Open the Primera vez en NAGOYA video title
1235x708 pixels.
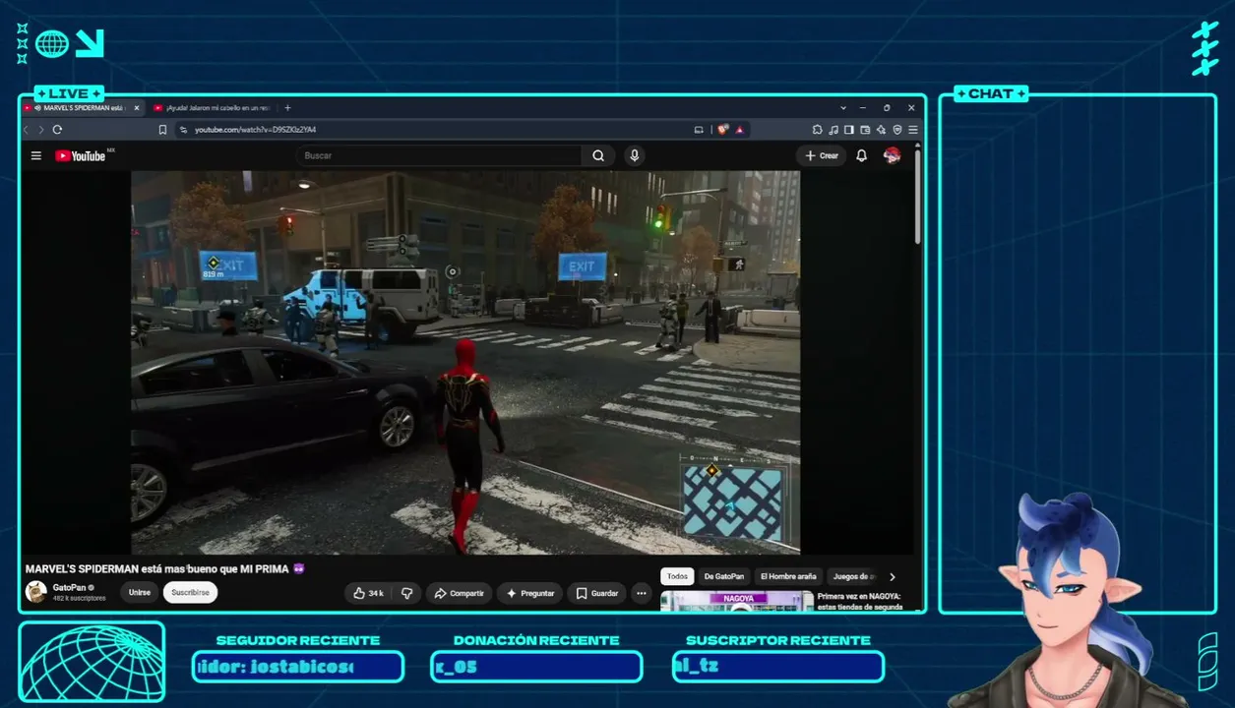860,602
